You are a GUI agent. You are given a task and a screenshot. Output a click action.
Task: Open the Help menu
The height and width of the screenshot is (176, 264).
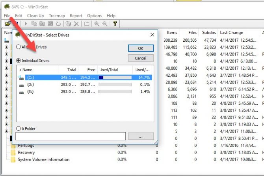click(111, 16)
